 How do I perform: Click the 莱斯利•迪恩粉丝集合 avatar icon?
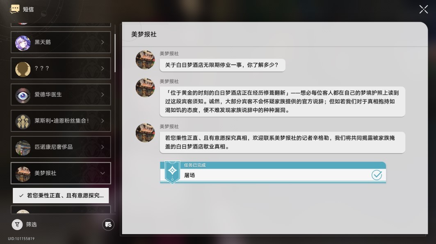pyautogui.click(x=23, y=121)
